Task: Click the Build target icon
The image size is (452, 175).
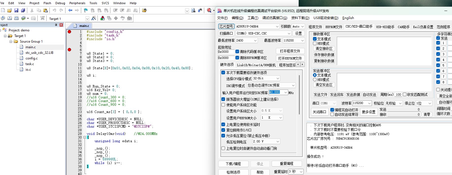Action: (10, 18)
